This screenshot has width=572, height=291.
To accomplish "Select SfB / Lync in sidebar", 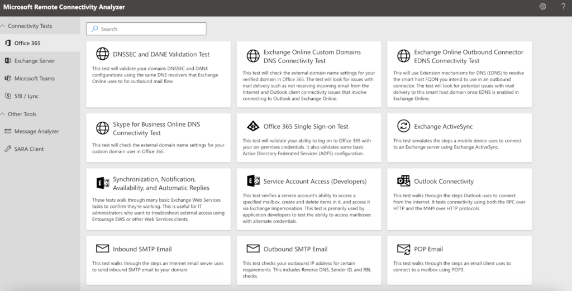I will click(40, 96).
